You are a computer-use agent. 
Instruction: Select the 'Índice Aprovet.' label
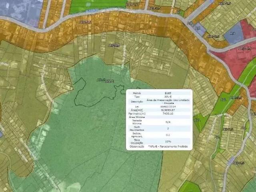tap(137, 135)
